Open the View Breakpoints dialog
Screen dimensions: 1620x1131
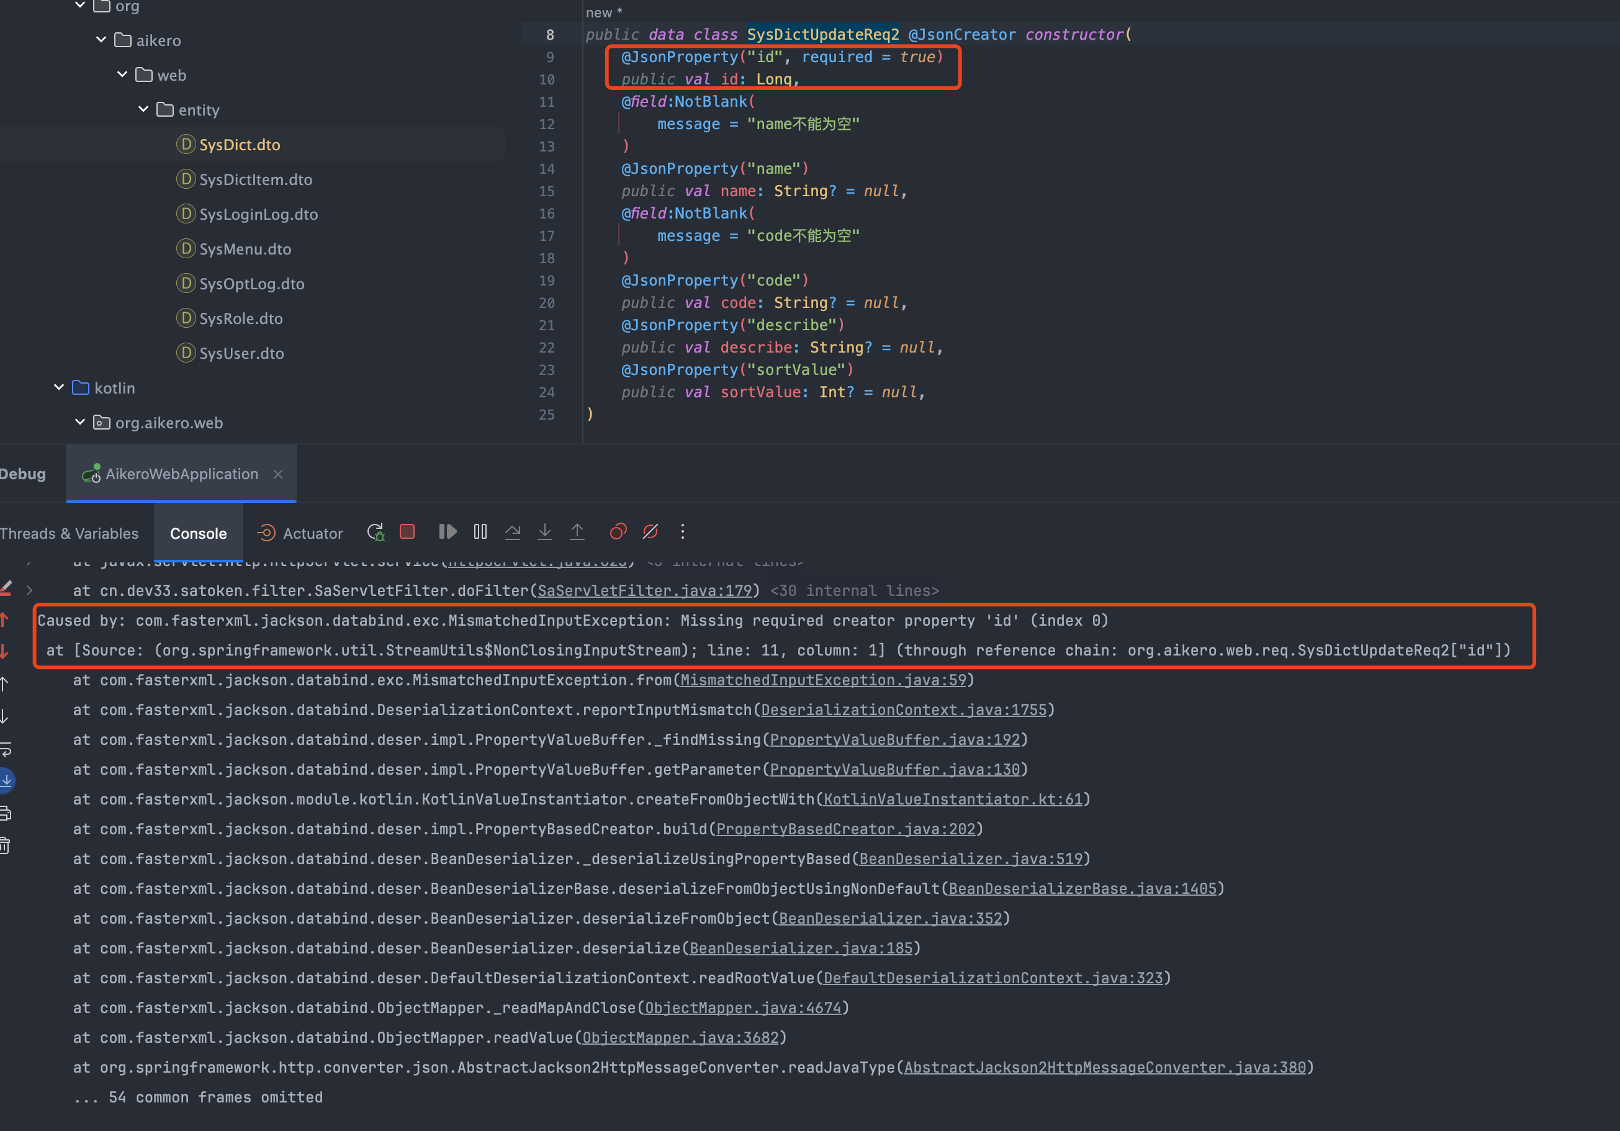tap(618, 532)
